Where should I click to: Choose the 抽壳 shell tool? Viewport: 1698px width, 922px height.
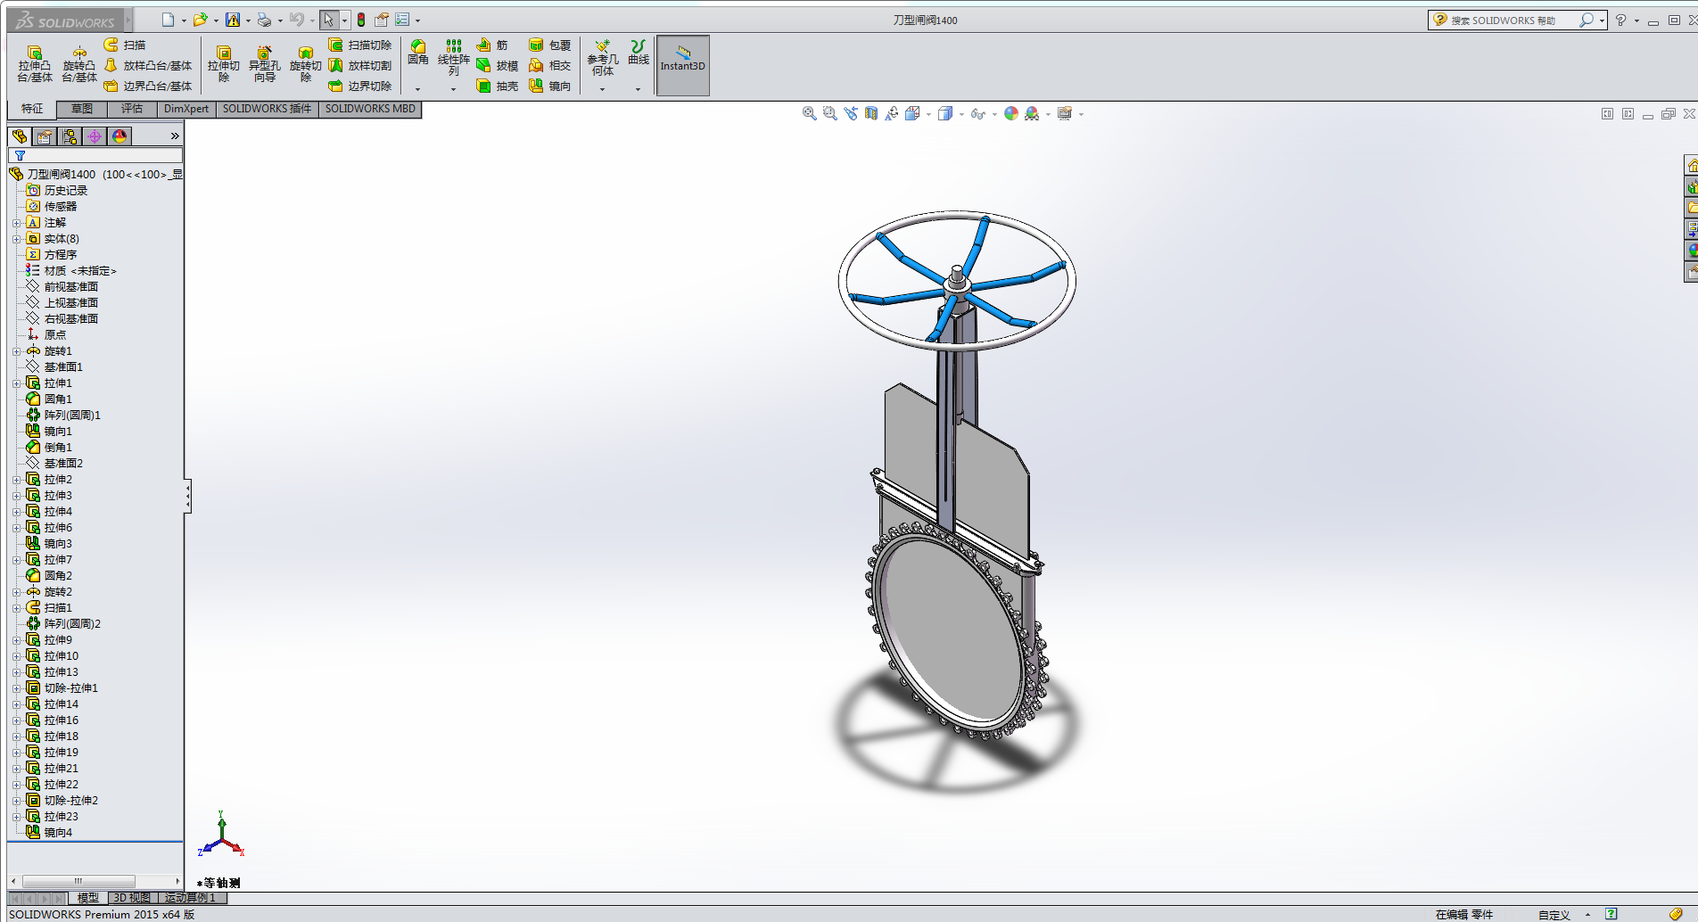pos(497,86)
